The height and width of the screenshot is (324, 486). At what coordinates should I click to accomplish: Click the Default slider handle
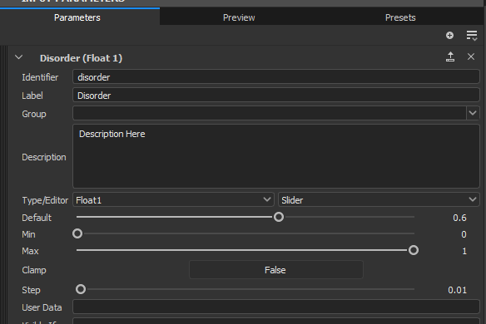pyautogui.click(x=279, y=217)
